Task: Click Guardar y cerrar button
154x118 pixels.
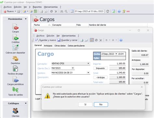Action: tap(68, 40)
